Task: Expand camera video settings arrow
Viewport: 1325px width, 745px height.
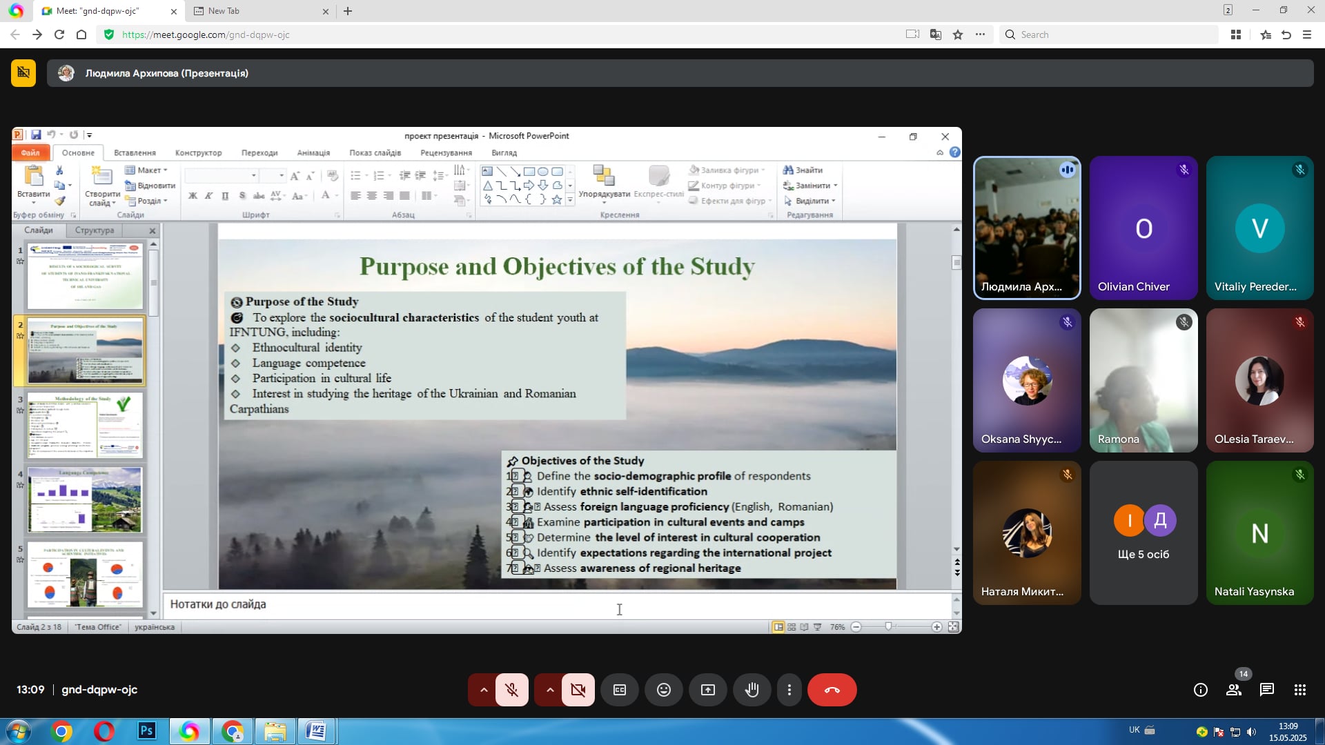Action: point(550,690)
